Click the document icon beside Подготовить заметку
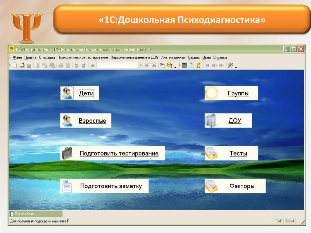Image resolution: width=311 pixels, height=233 pixels. pos(67,186)
